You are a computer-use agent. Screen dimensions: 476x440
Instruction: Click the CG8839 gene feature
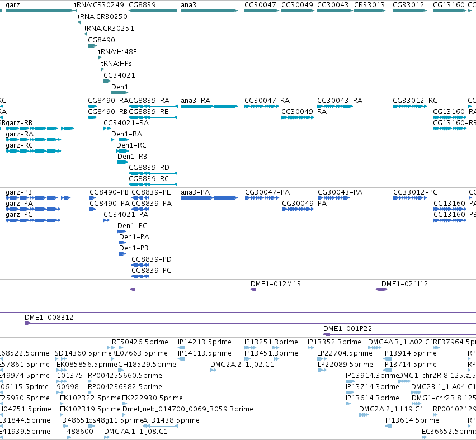(153, 11)
